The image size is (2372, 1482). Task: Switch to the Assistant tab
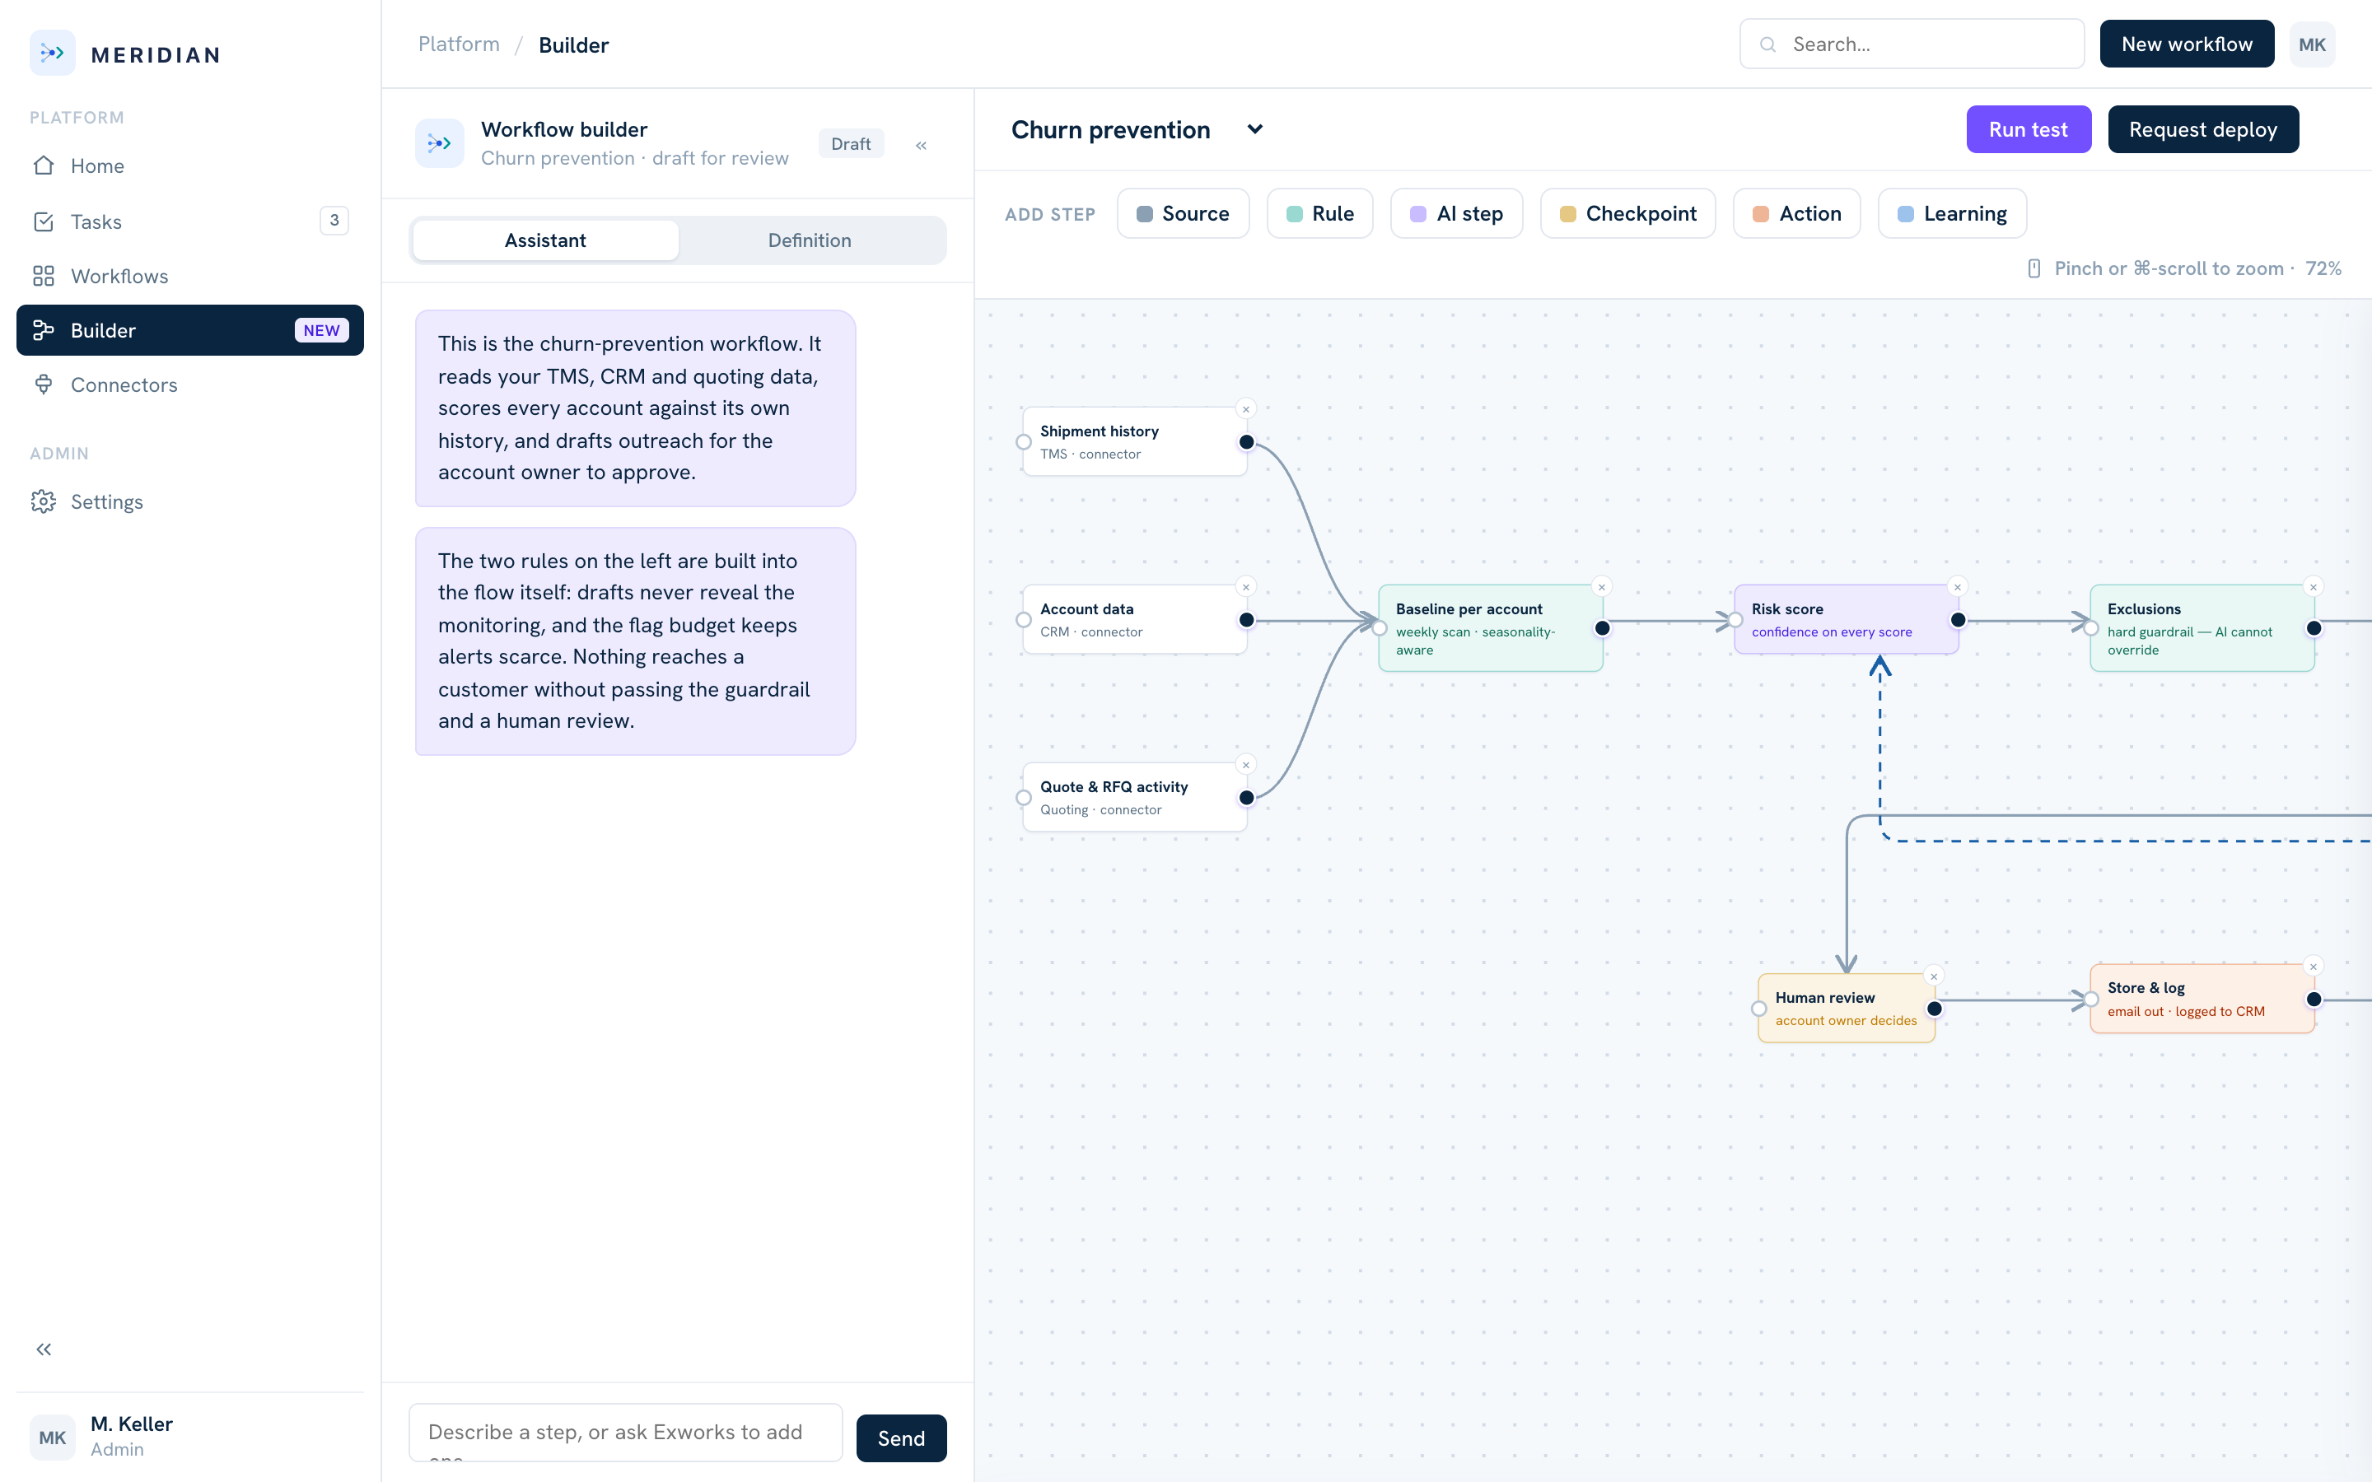545,240
